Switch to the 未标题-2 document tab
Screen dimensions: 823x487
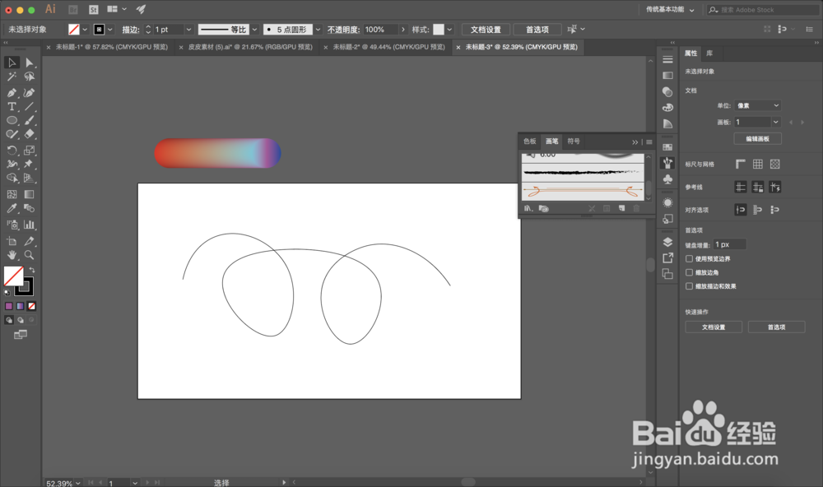coord(389,47)
